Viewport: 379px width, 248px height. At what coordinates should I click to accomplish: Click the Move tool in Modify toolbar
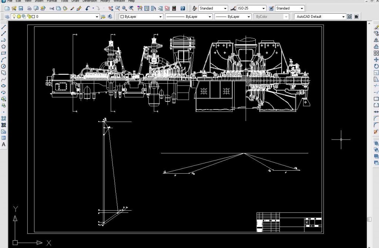pos(376,60)
